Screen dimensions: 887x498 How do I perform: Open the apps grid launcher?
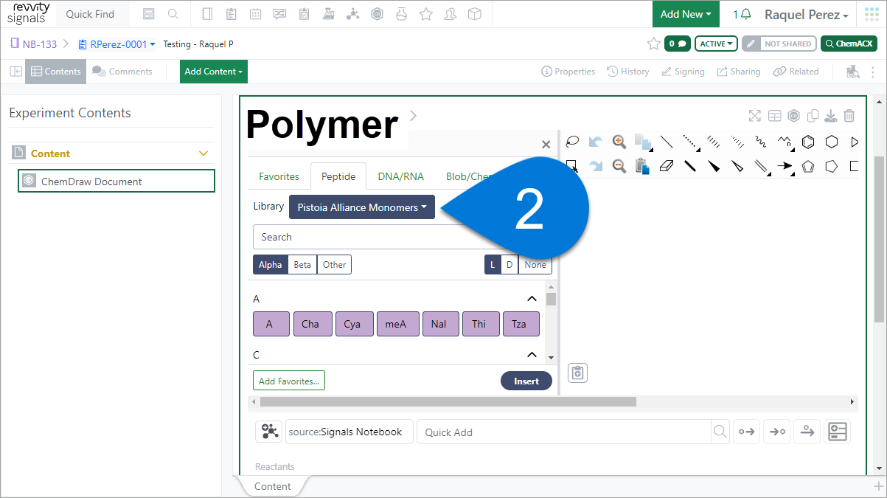tap(872, 14)
